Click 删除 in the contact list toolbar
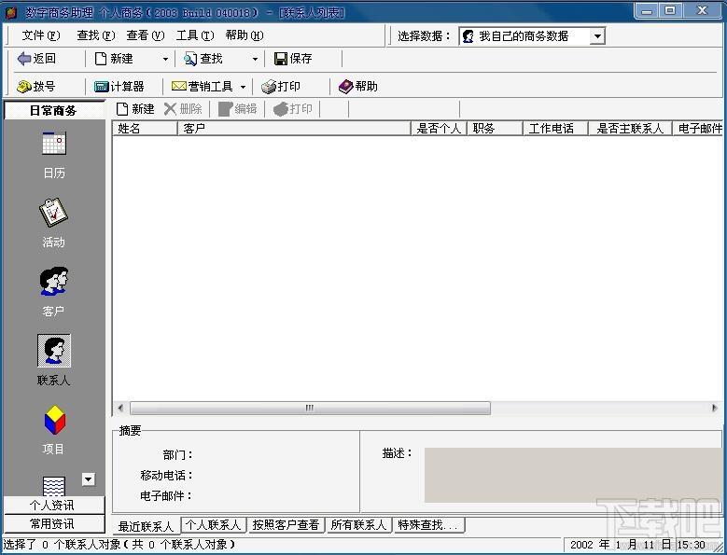Screen dimensions: 727x555 183,109
